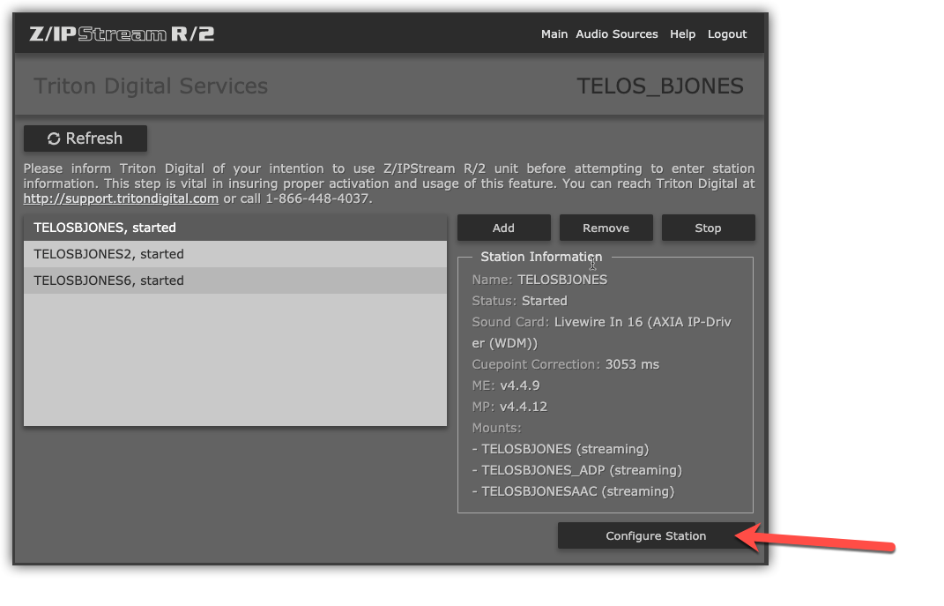
Task: Open the support.tritondigital.com link
Action: pos(121,198)
